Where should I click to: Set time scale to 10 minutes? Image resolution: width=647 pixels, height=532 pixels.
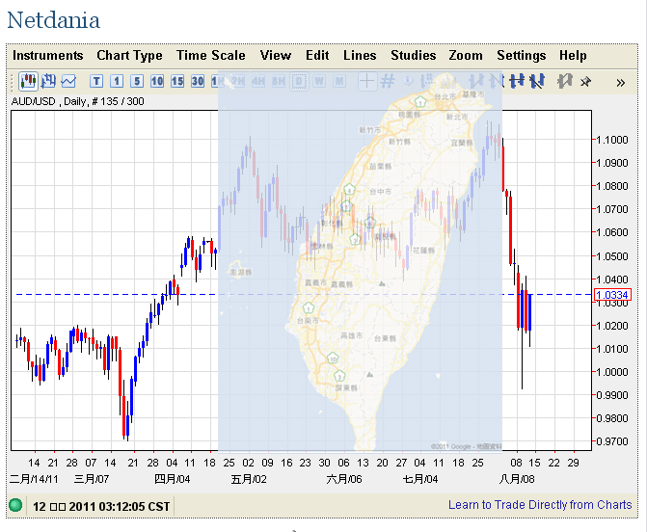coord(157,81)
